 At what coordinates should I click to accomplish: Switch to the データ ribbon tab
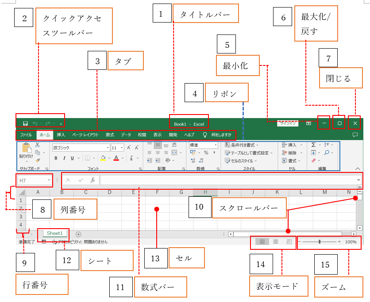pyautogui.click(x=126, y=134)
